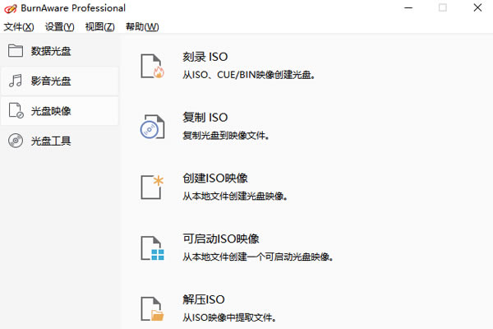Image resolution: width=493 pixels, height=329 pixels.
Task: Click the BurnAware app logo icon
Action: 11,8
